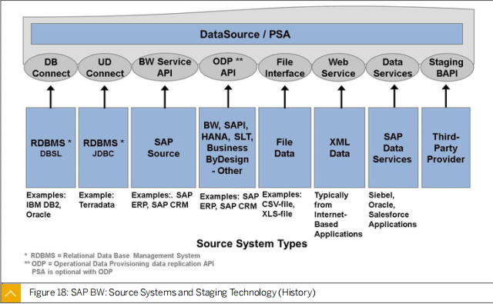Select the DataSource / PSA bar
This screenshot has width=493, height=304.
click(x=246, y=34)
